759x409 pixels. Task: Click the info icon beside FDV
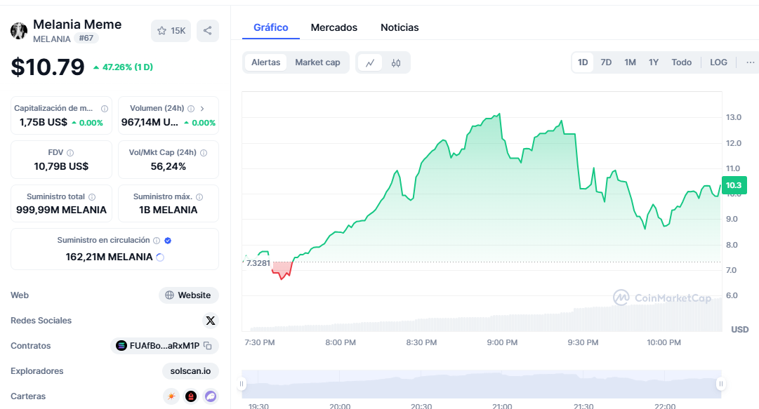70,153
